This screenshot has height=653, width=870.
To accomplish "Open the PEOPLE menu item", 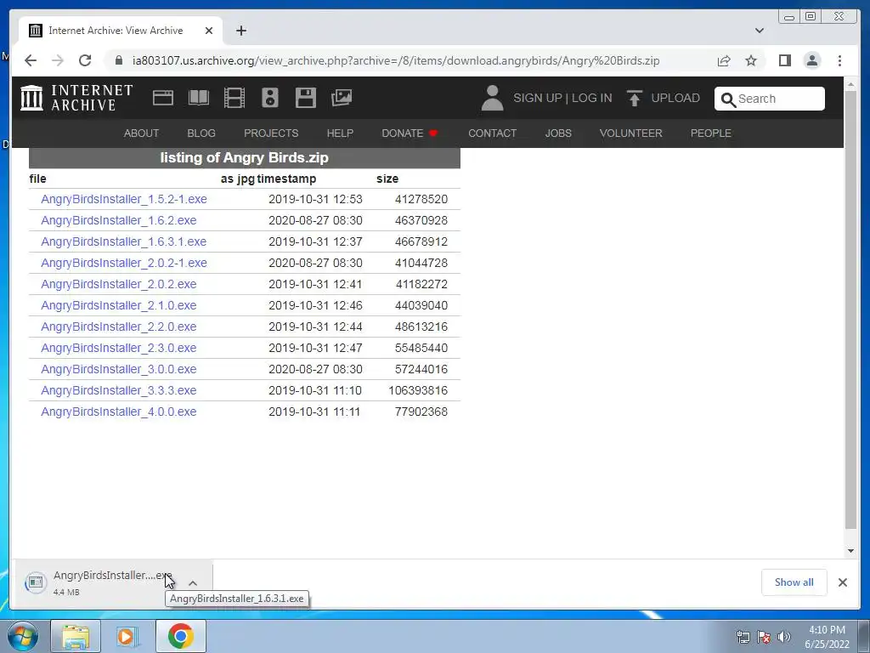I will coord(711,133).
